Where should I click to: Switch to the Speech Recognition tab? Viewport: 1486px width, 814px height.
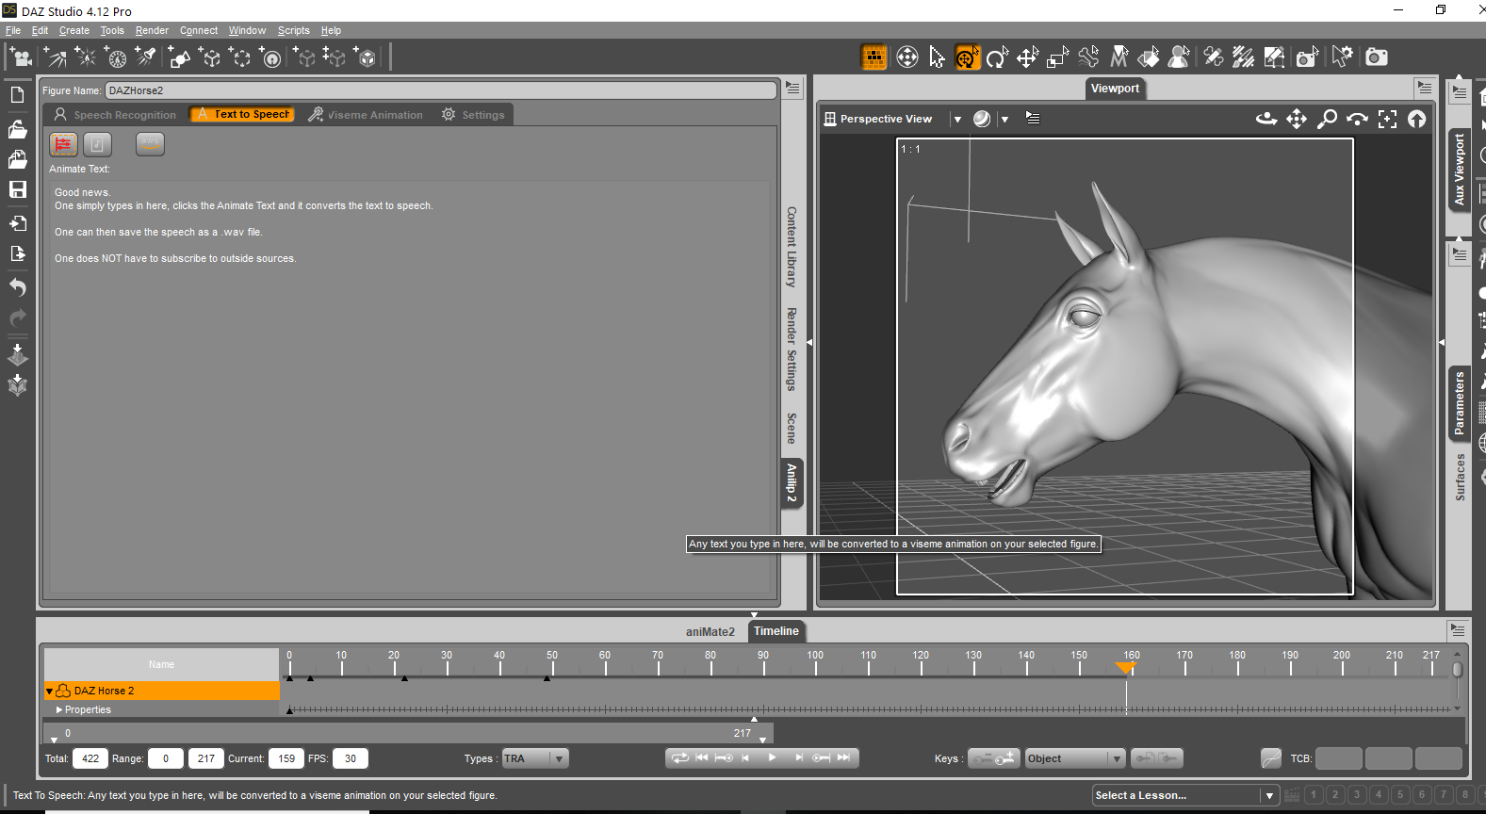[115, 115]
